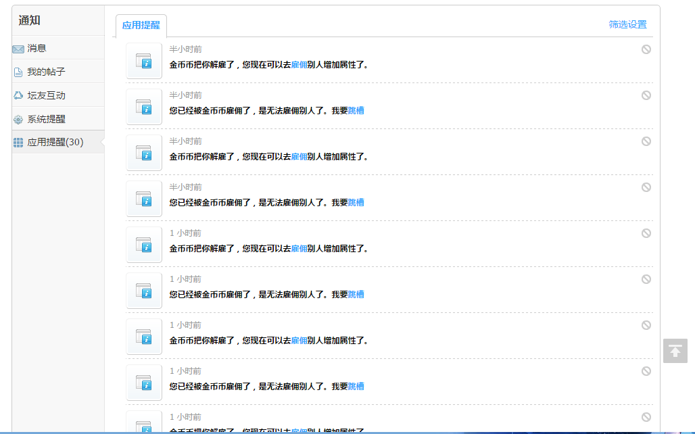Screen dimensions: 695x434
Task: Click app icon of first 1 小时前 解雇 notification
Action: (144, 245)
